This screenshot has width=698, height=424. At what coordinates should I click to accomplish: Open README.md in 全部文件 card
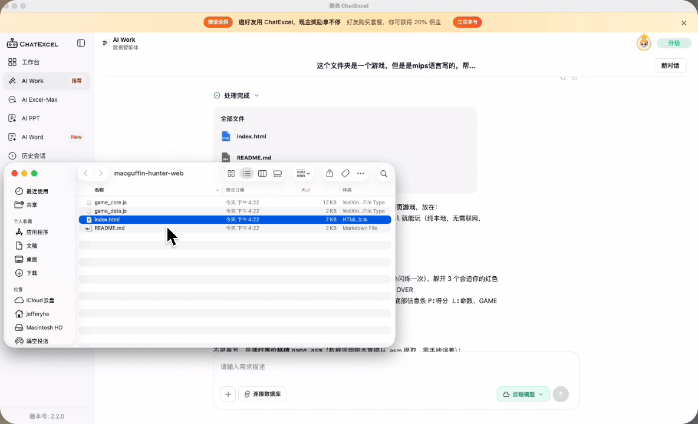(246, 157)
